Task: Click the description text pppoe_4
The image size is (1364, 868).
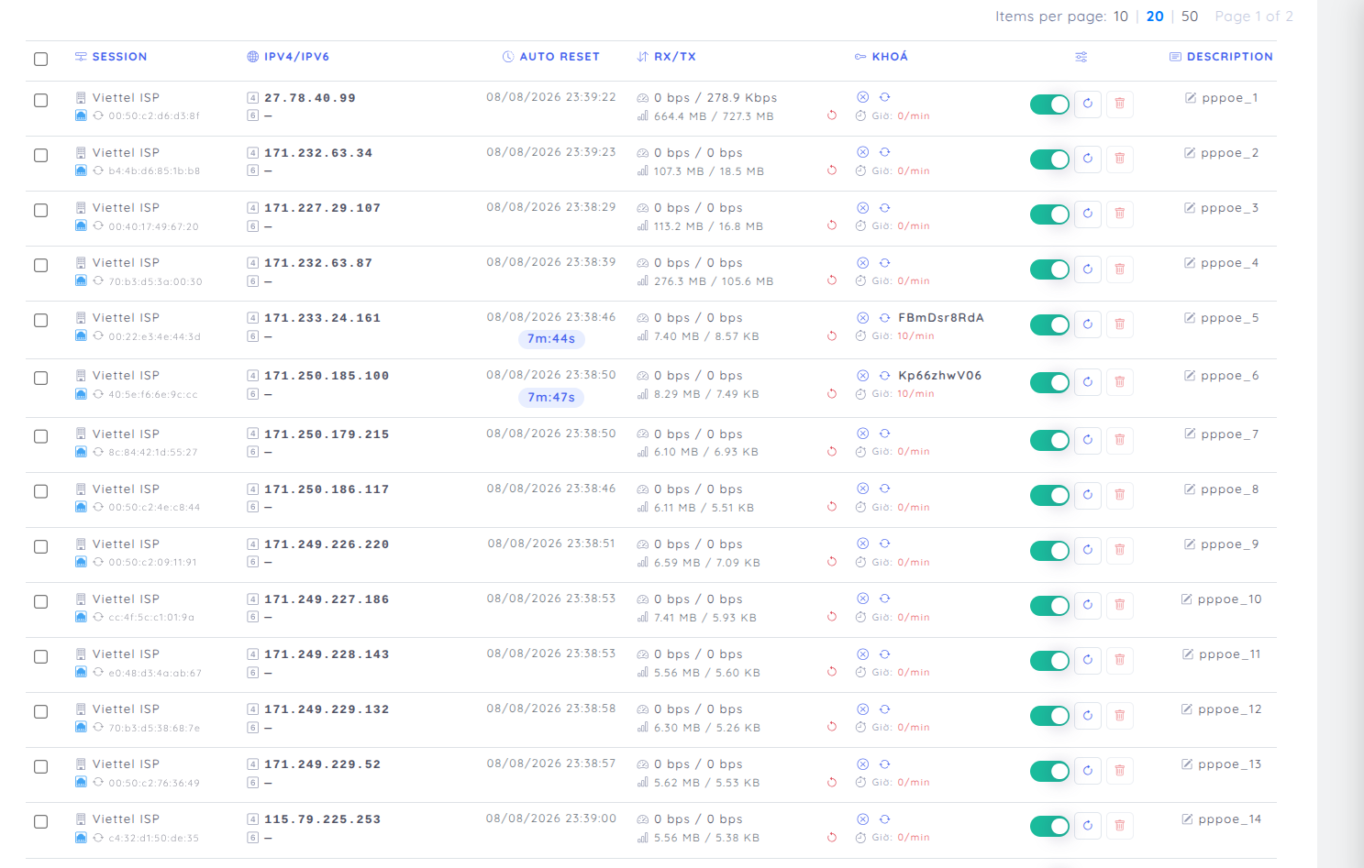Action: pyautogui.click(x=1230, y=263)
